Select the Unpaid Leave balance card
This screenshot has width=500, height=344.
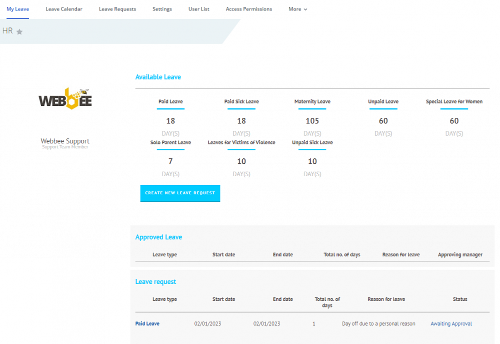tap(383, 102)
